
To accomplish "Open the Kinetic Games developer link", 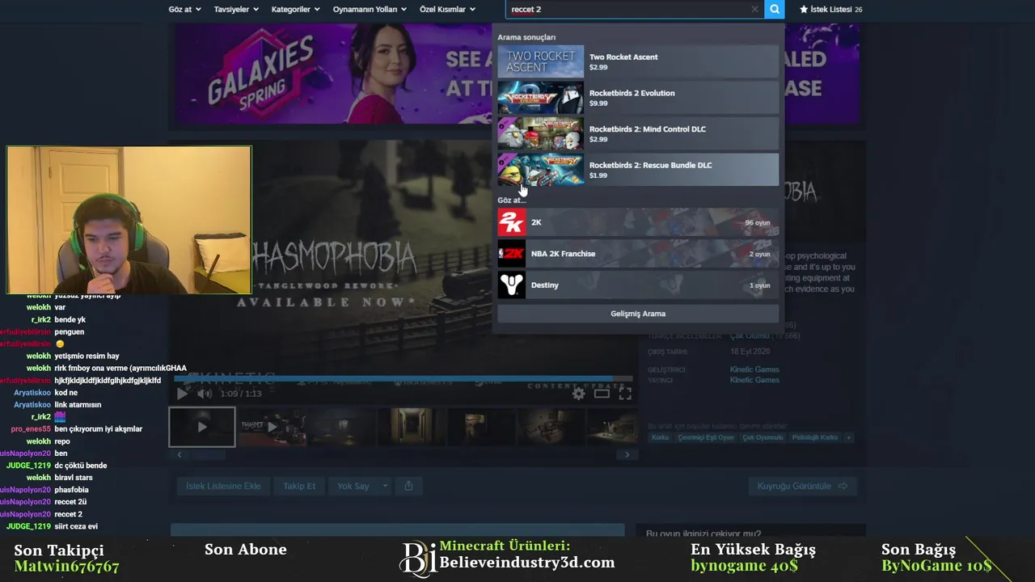I will (x=754, y=369).
